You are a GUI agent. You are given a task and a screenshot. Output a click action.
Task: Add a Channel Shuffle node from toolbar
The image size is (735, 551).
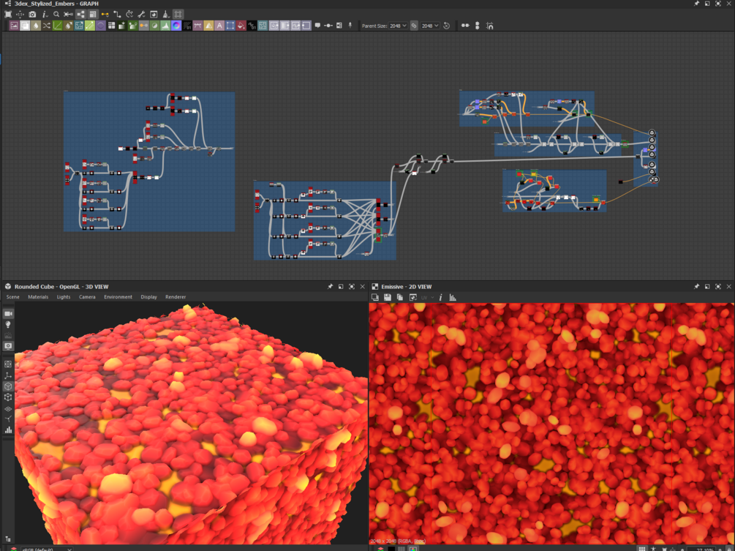(46, 26)
